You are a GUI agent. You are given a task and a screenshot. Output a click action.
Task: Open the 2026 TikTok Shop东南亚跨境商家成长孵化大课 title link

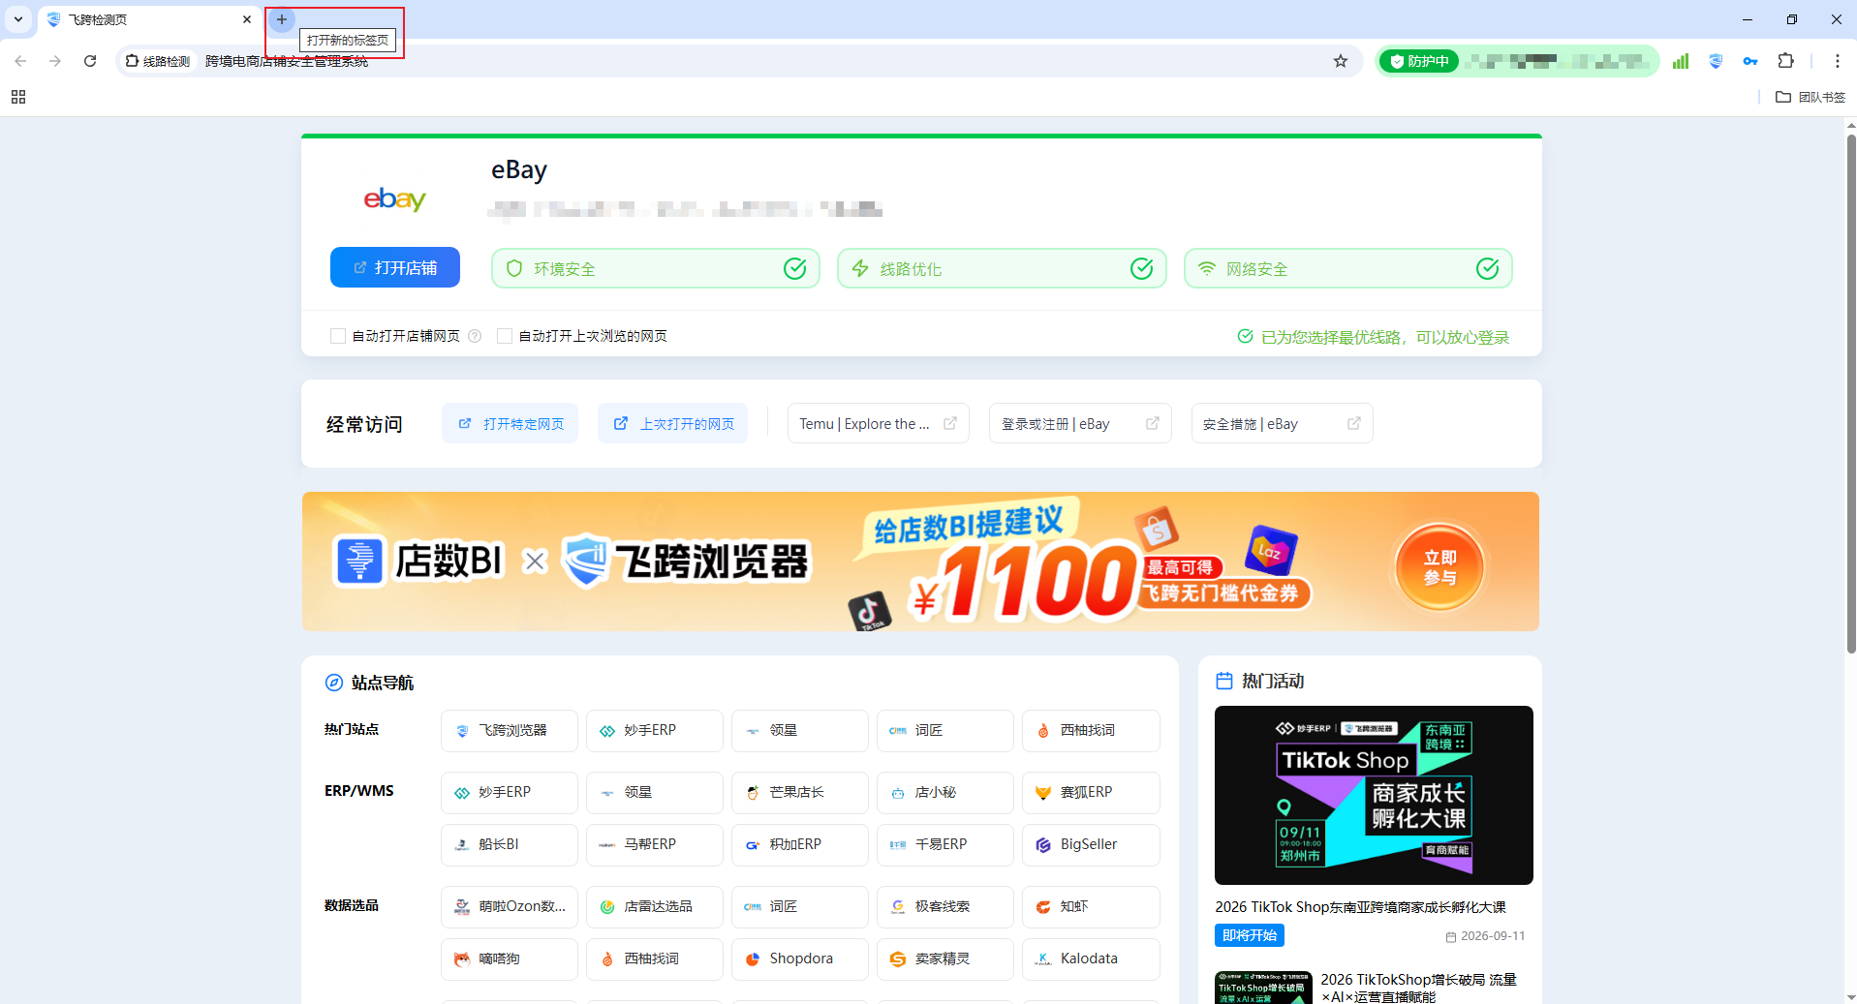[1360, 907]
